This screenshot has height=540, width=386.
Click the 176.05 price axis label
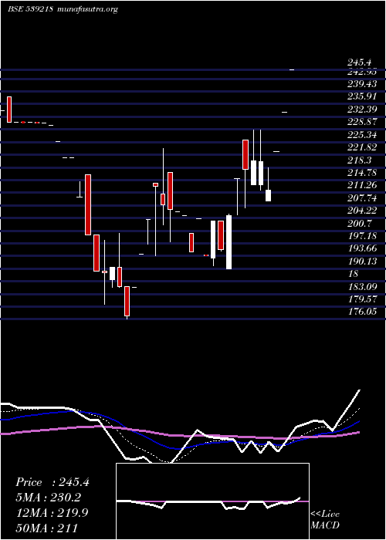(362, 312)
